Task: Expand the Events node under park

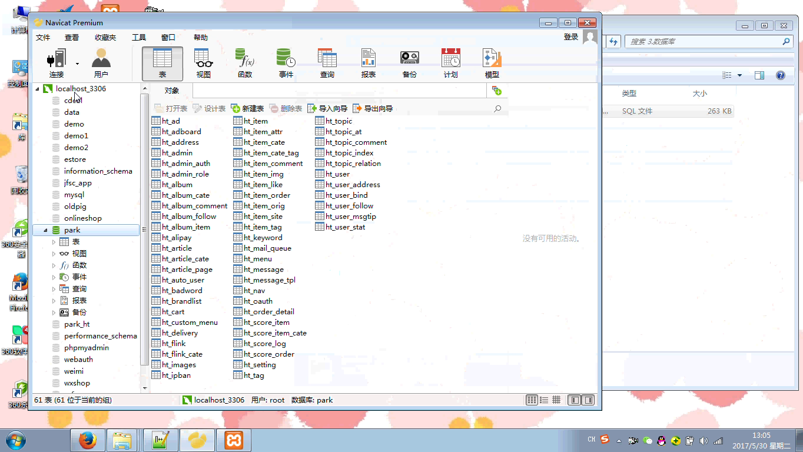Action: point(54,277)
